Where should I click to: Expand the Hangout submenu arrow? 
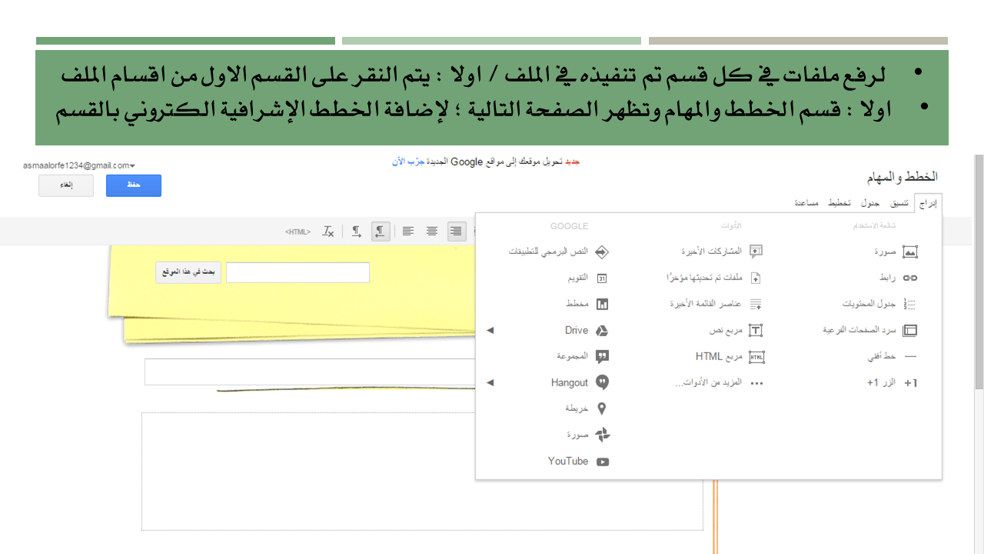pos(490,382)
